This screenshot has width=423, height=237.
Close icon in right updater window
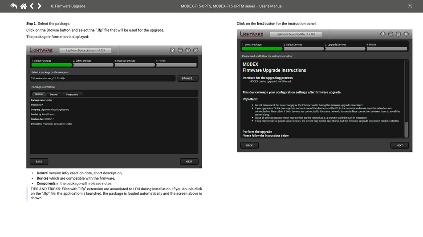point(406,34)
